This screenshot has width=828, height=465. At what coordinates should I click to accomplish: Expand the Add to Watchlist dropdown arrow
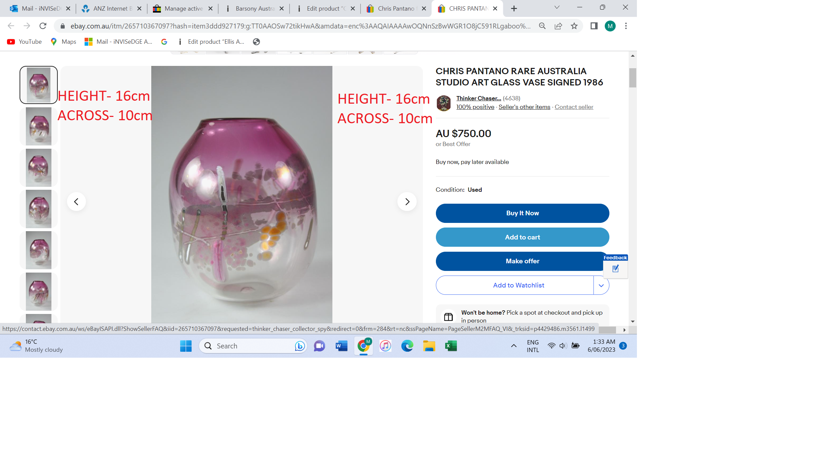pyautogui.click(x=601, y=285)
